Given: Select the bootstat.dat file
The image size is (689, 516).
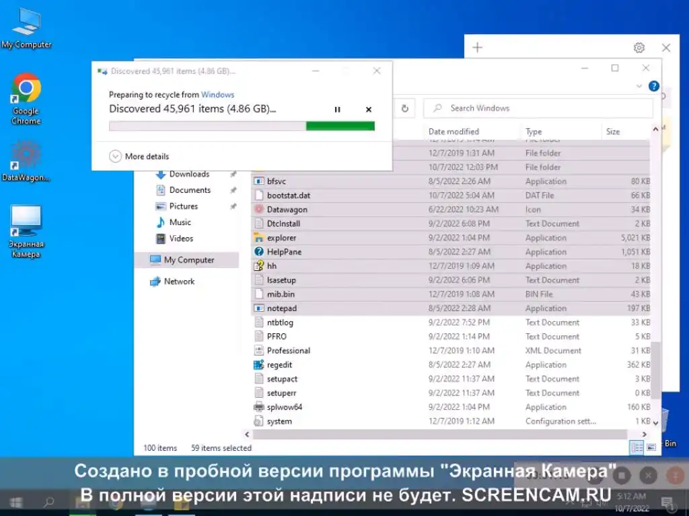Looking at the screenshot, I should 451,196.
